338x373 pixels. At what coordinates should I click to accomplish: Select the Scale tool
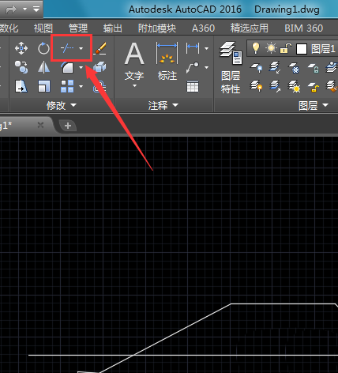43,86
